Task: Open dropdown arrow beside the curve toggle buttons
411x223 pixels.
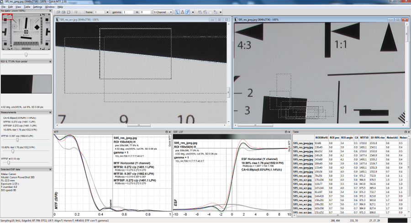Action: tap(193, 12)
